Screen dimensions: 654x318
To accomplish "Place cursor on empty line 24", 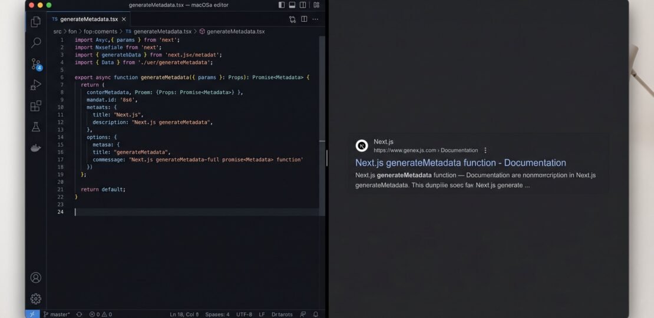I will coord(196,212).
